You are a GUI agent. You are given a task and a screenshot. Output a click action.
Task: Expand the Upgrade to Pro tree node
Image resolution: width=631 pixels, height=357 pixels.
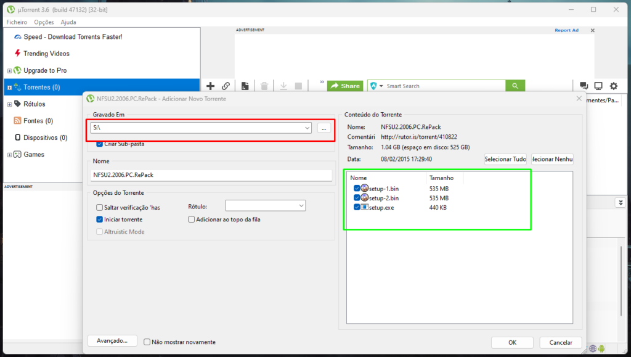click(9, 70)
